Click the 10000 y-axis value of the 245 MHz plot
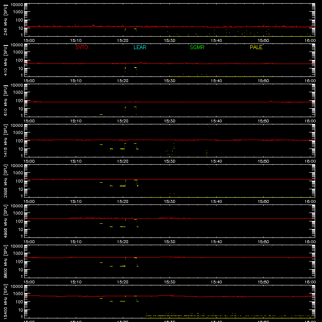 point(17,5)
